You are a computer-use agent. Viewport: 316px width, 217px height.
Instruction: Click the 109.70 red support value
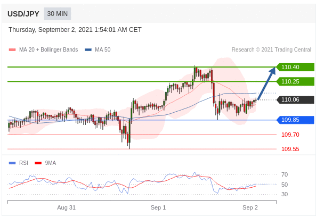290,135
